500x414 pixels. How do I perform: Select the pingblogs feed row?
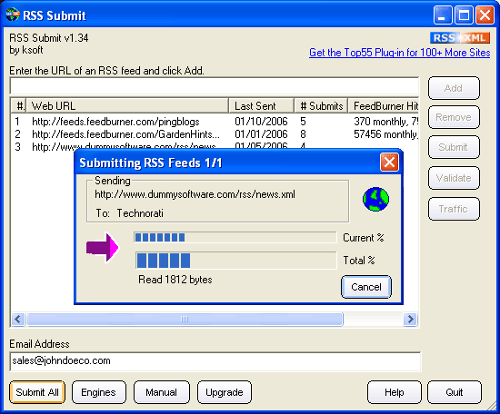tap(215, 122)
